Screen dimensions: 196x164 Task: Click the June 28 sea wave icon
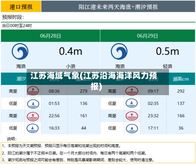[x=20, y=51]
